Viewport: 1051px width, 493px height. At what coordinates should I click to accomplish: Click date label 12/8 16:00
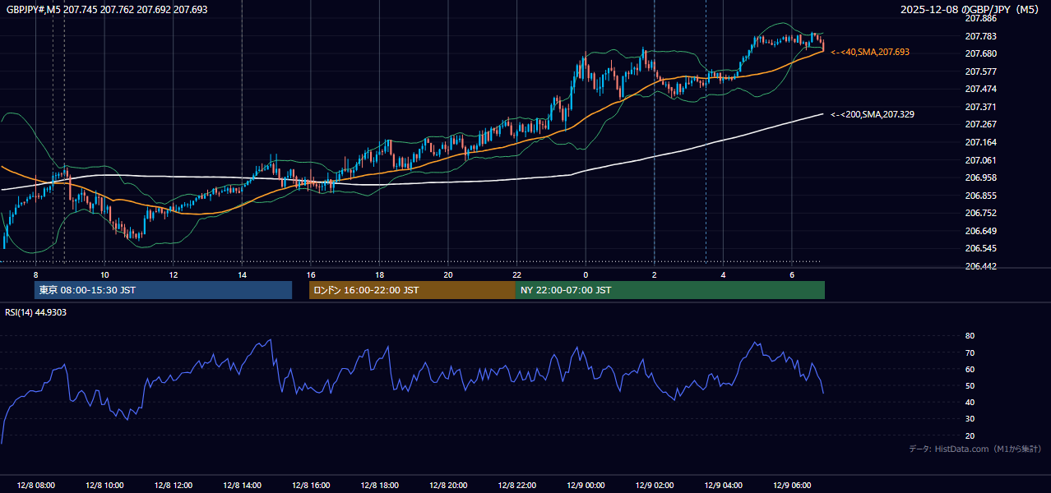click(311, 485)
